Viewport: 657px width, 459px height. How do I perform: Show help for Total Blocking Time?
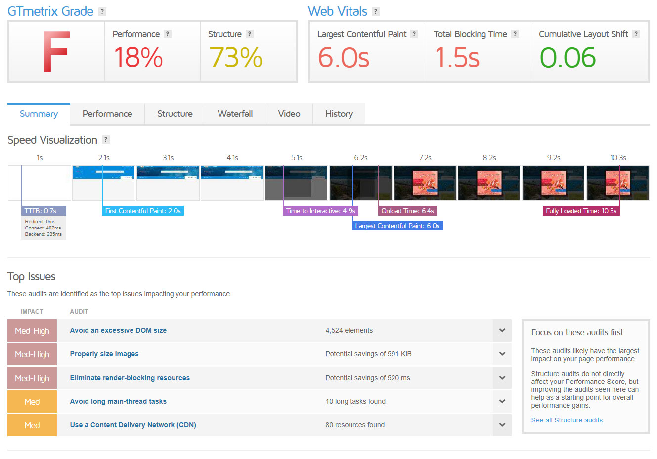point(515,34)
